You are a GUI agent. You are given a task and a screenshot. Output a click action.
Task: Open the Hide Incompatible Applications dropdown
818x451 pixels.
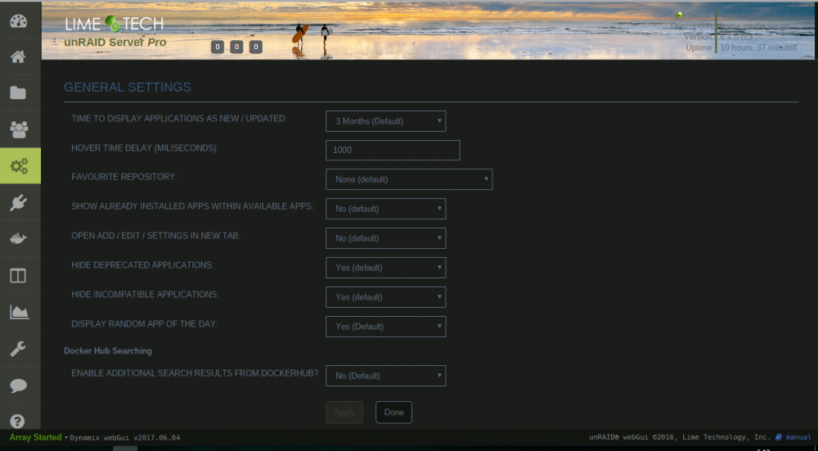click(x=385, y=297)
